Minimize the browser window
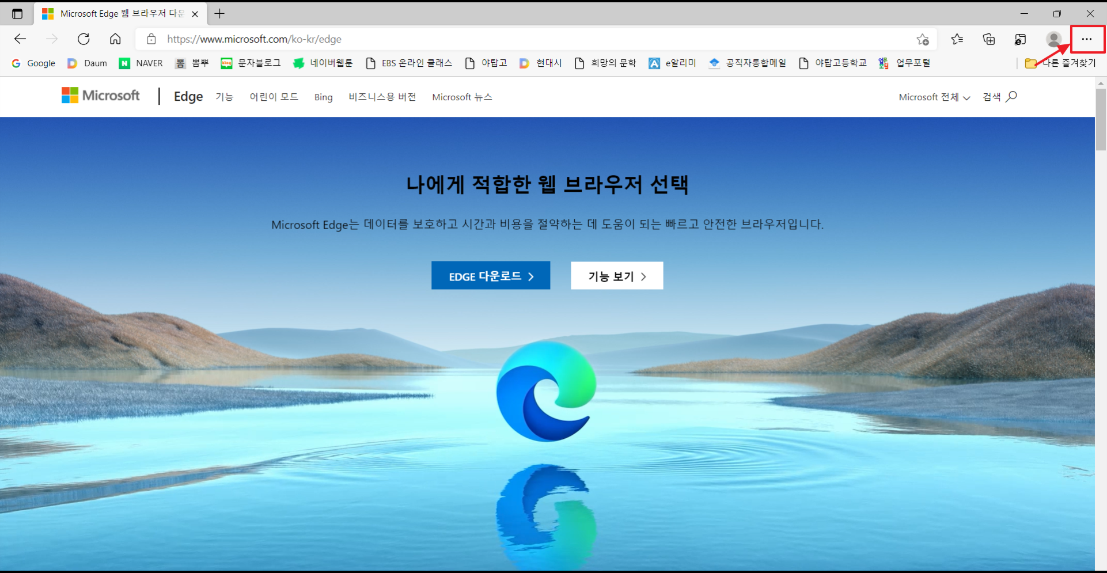Viewport: 1107px width, 573px height. tap(1024, 13)
